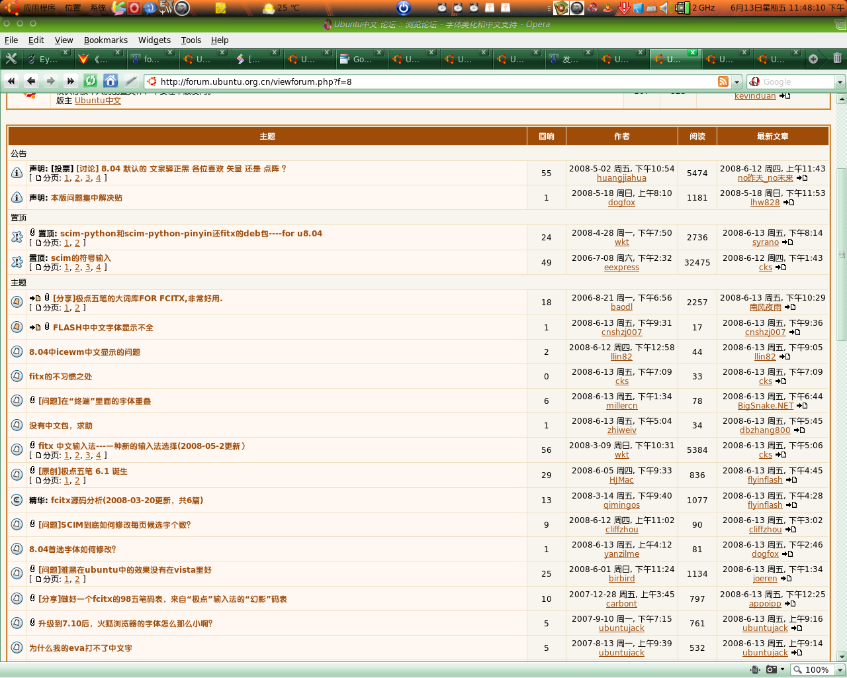Screen dimensions: 847x678
Task: Open the Edit menu
Action: [36, 40]
